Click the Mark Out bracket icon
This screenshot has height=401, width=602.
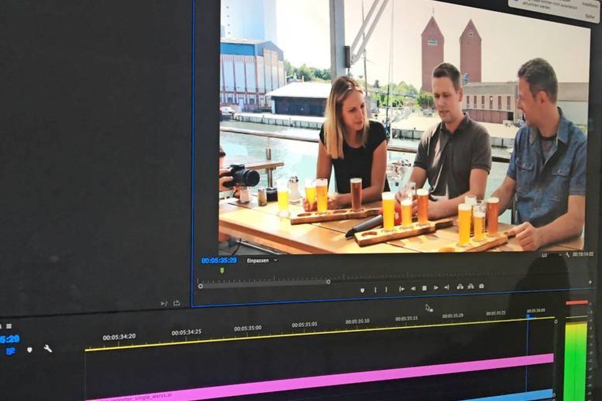(x=386, y=289)
